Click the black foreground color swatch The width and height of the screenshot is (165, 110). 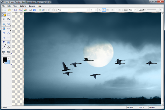click(5, 59)
